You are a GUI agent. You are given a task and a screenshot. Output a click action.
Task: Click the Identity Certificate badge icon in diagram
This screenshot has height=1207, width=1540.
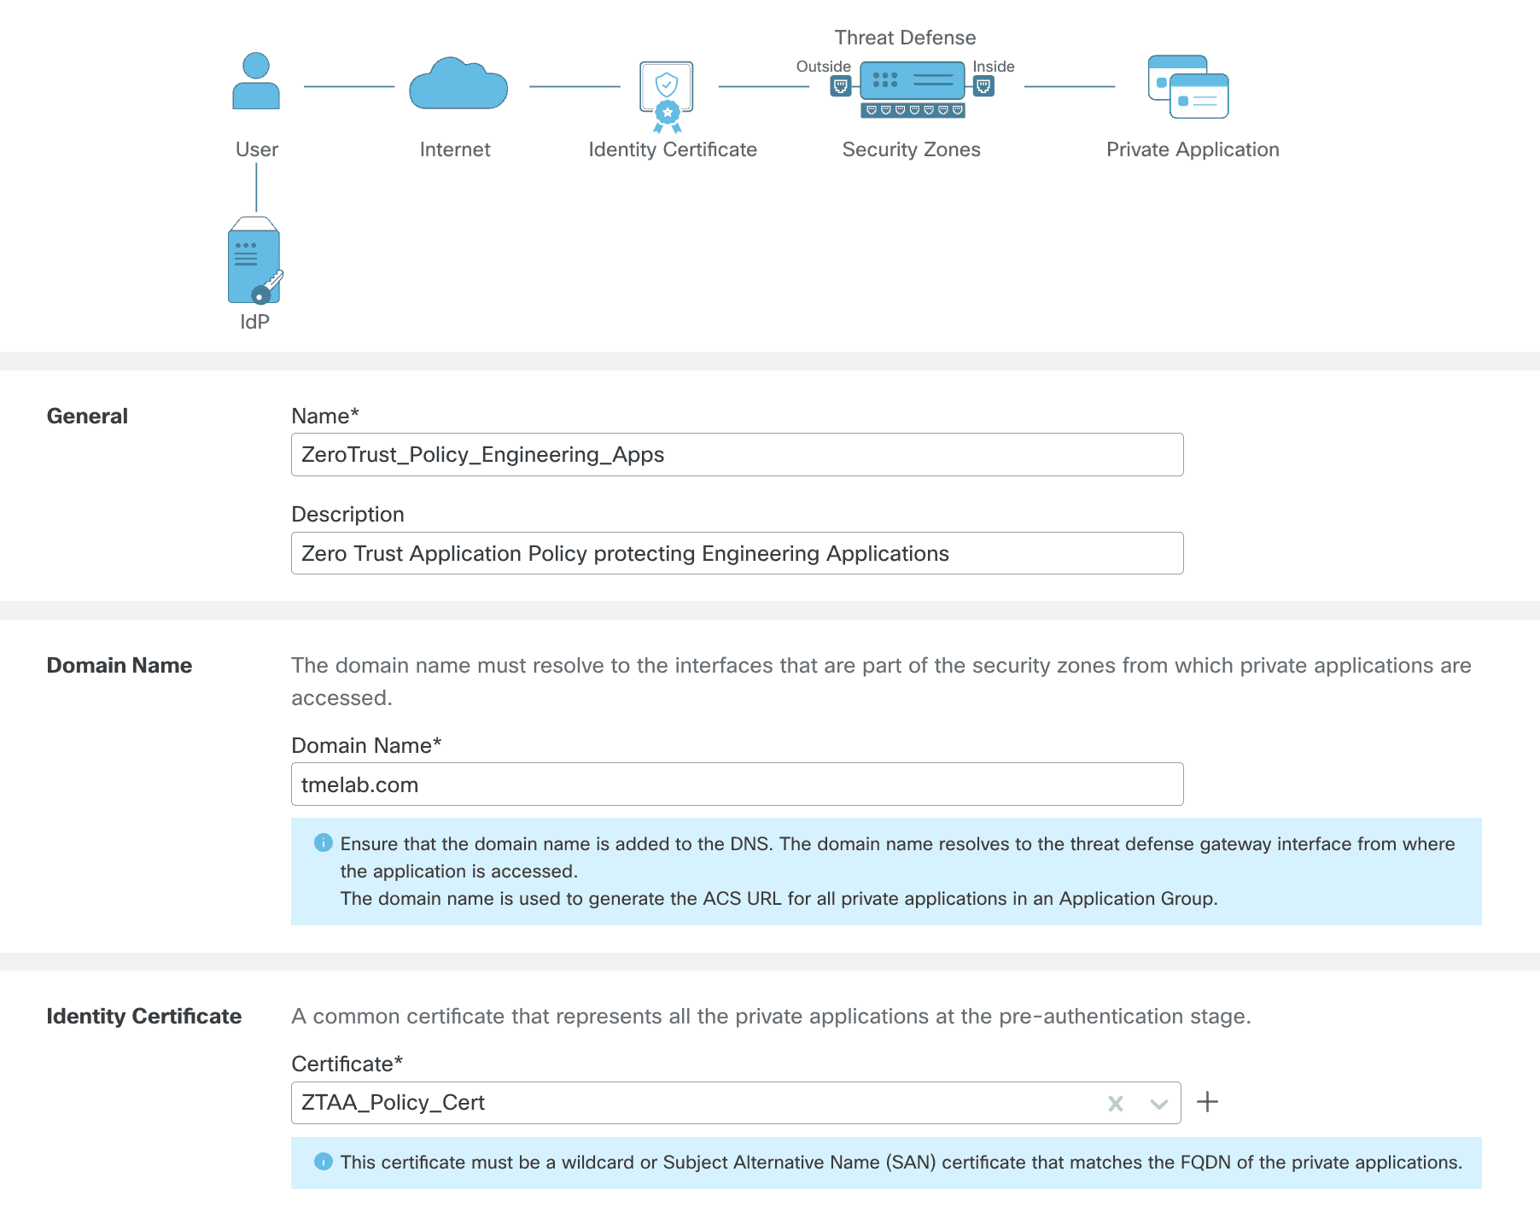coord(667,96)
